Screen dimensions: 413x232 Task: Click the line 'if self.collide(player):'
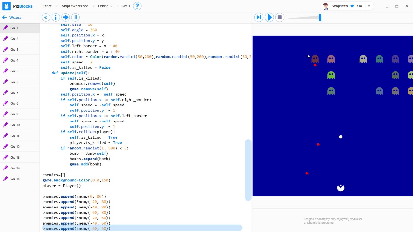pyautogui.click(x=88, y=132)
